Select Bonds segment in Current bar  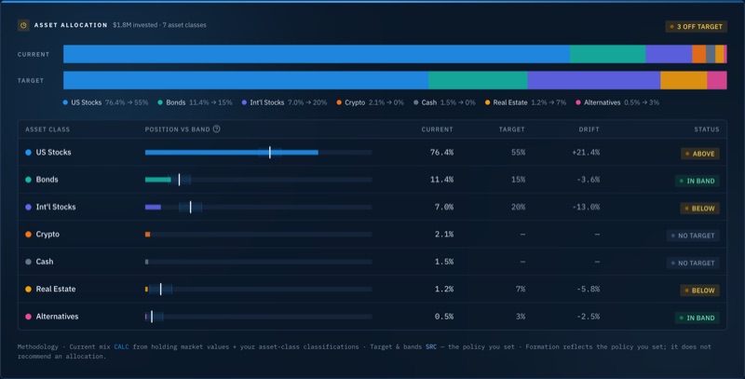pyautogui.click(x=608, y=54)
